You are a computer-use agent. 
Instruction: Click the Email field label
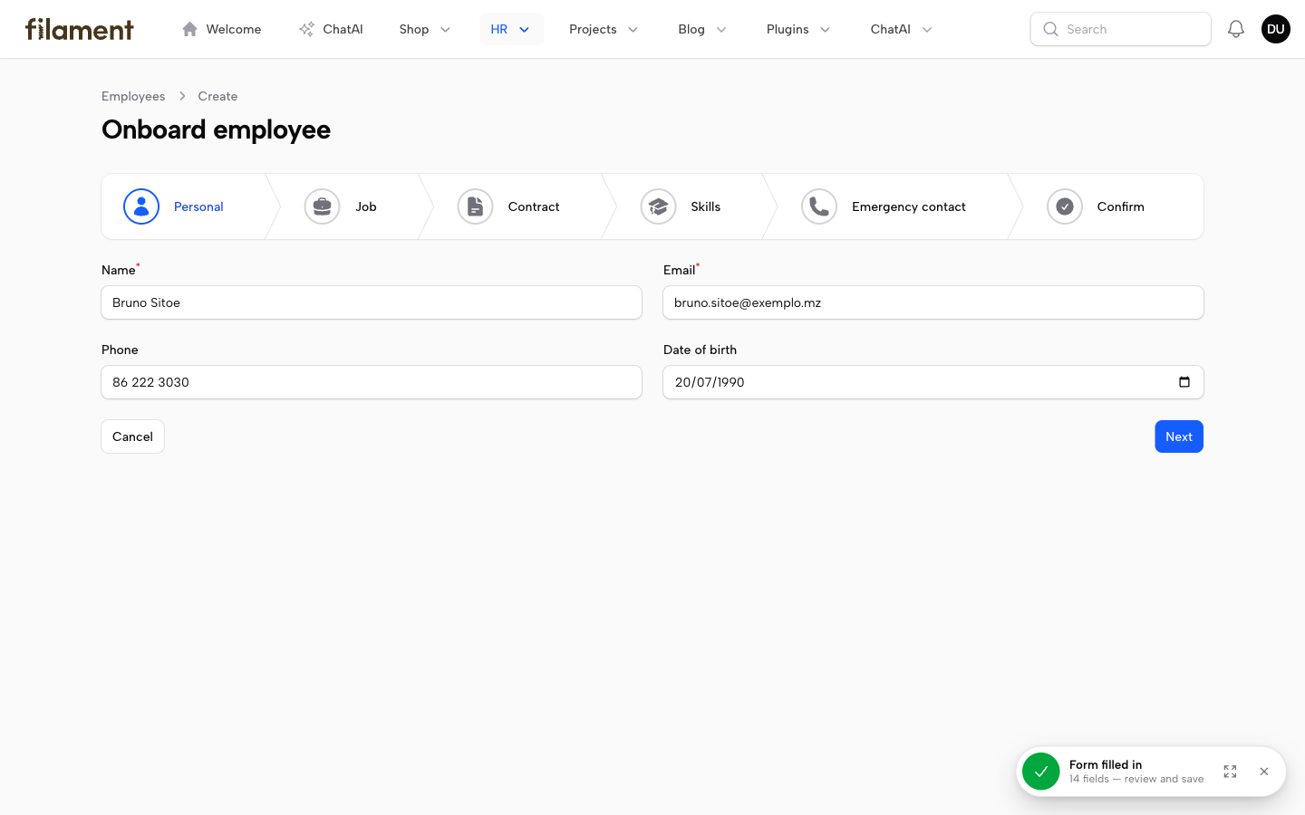pyautogui.click(x=680, y=270)
